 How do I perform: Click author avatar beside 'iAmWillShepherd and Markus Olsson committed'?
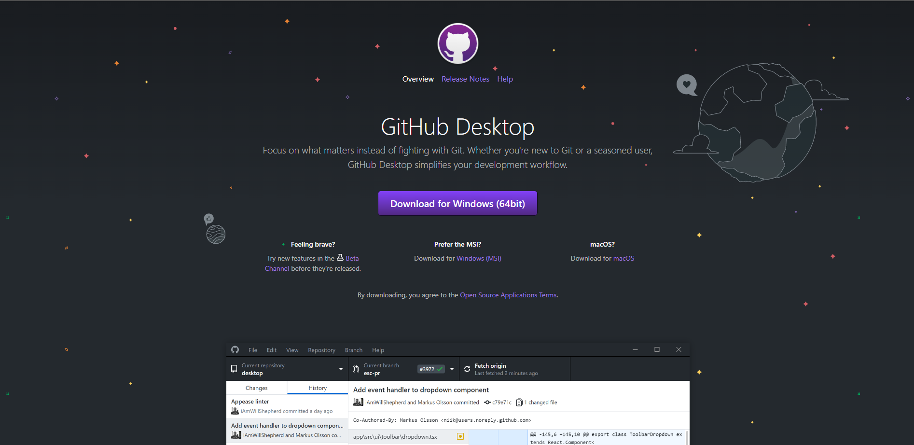point(358,402)
